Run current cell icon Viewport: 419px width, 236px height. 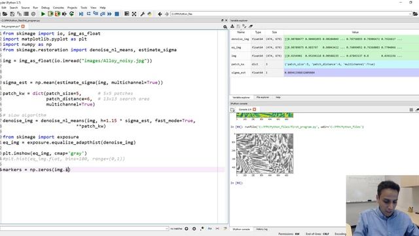coord(50,14)
